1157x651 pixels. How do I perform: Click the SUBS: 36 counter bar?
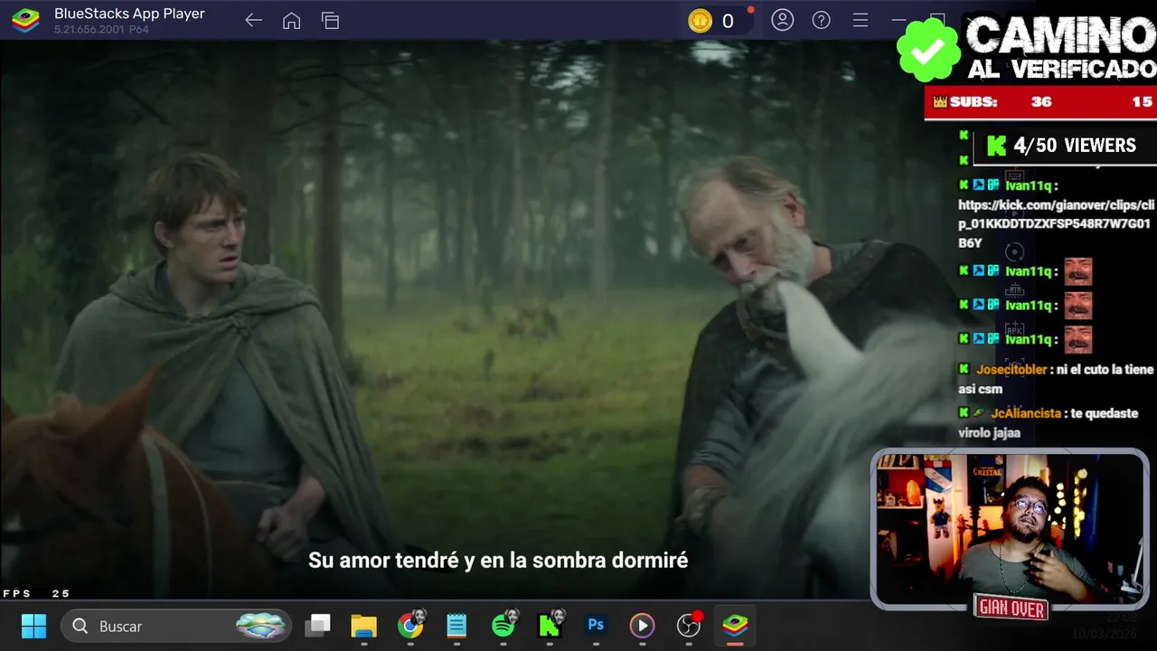pyautogui.click(x=1039, y=102)
